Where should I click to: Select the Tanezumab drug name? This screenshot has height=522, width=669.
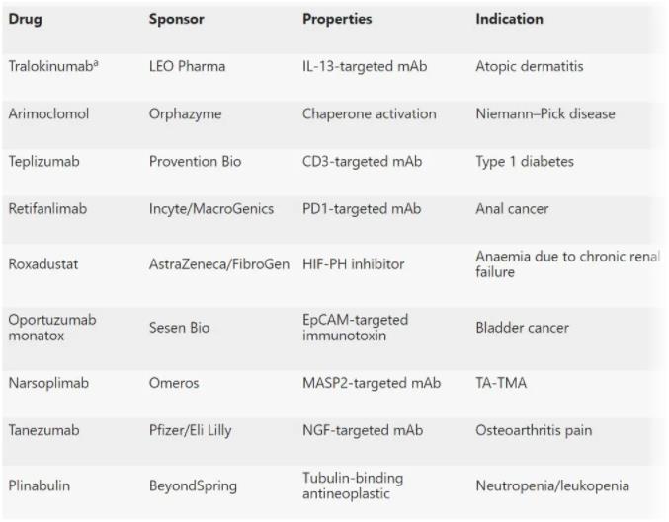[x=44, y=430]
